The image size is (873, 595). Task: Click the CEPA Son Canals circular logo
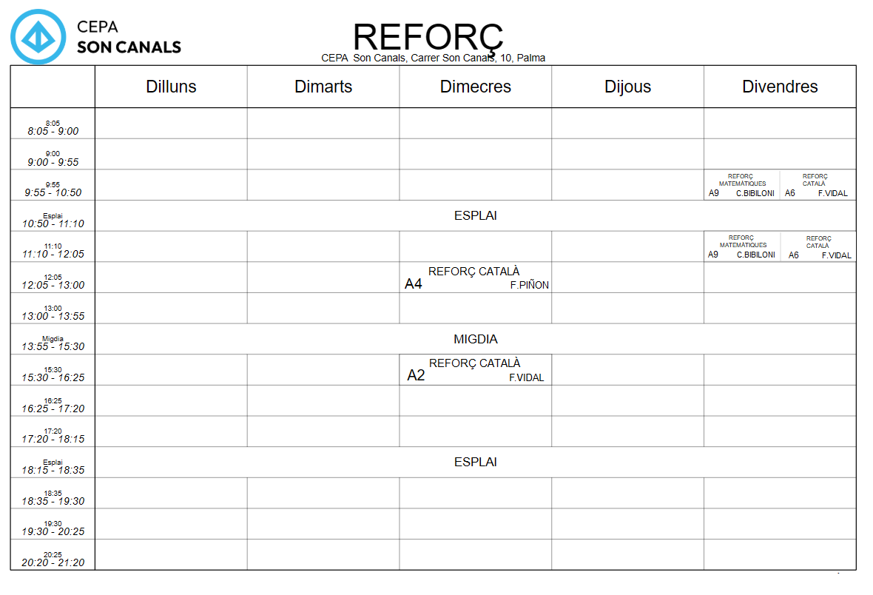pos(38,37)
